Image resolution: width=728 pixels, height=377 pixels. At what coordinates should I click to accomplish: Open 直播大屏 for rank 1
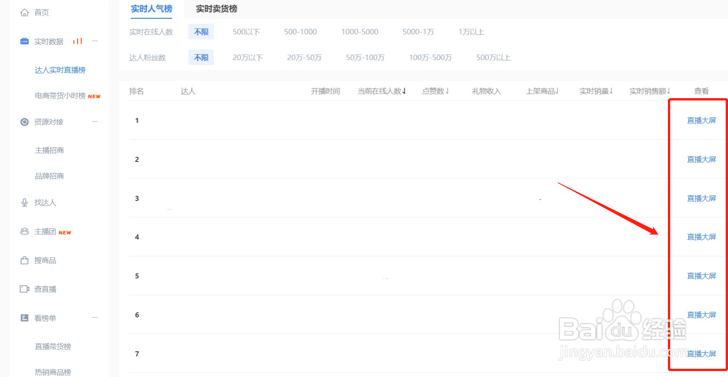click(701, 121)
